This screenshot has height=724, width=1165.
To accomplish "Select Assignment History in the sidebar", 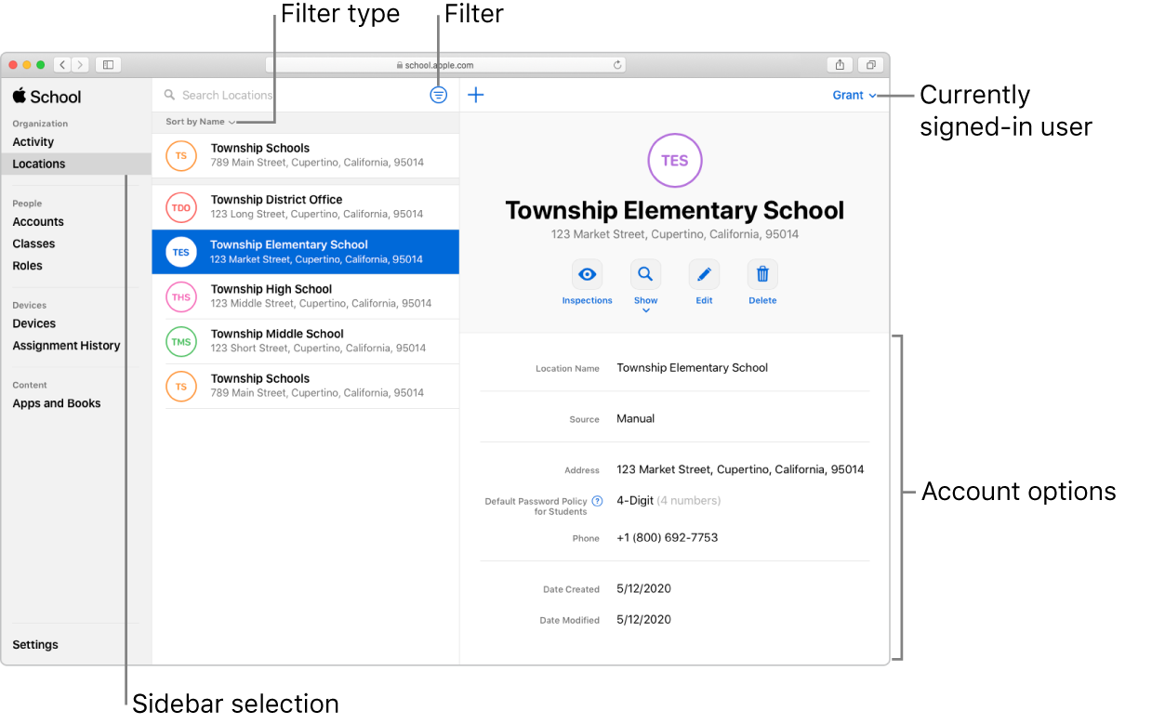I will 66,346.
